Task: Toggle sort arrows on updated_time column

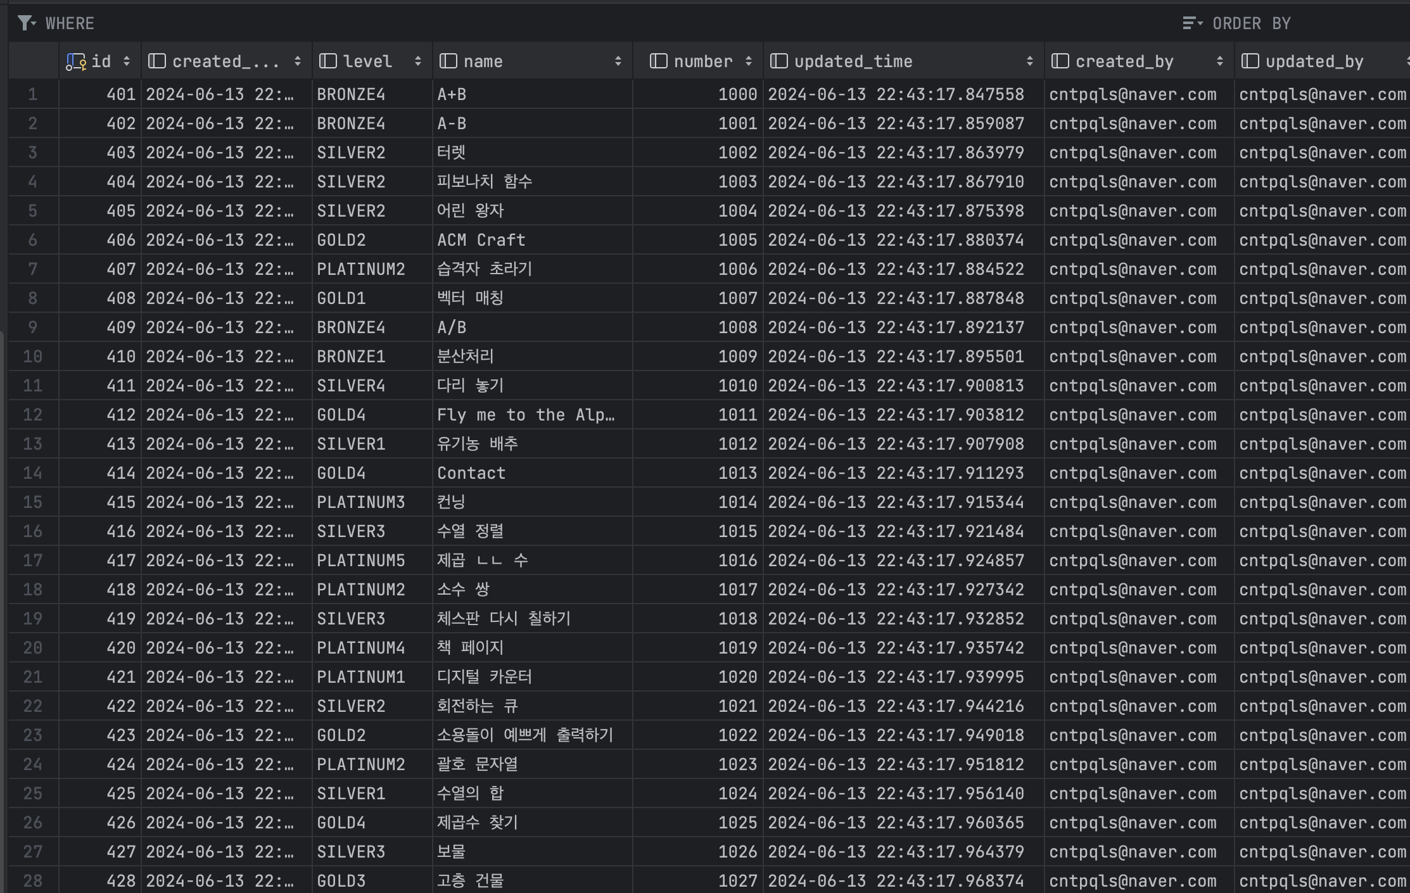Action: [1029, 61]
